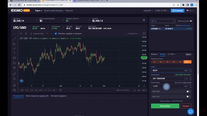Toggle logarithmic scale on chart

point(139,90)
